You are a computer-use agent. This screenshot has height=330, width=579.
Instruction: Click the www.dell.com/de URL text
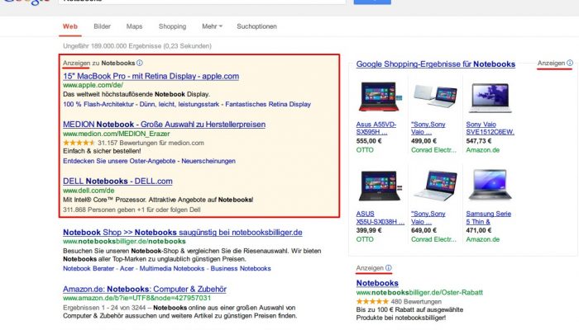click(x=89, y=191)
